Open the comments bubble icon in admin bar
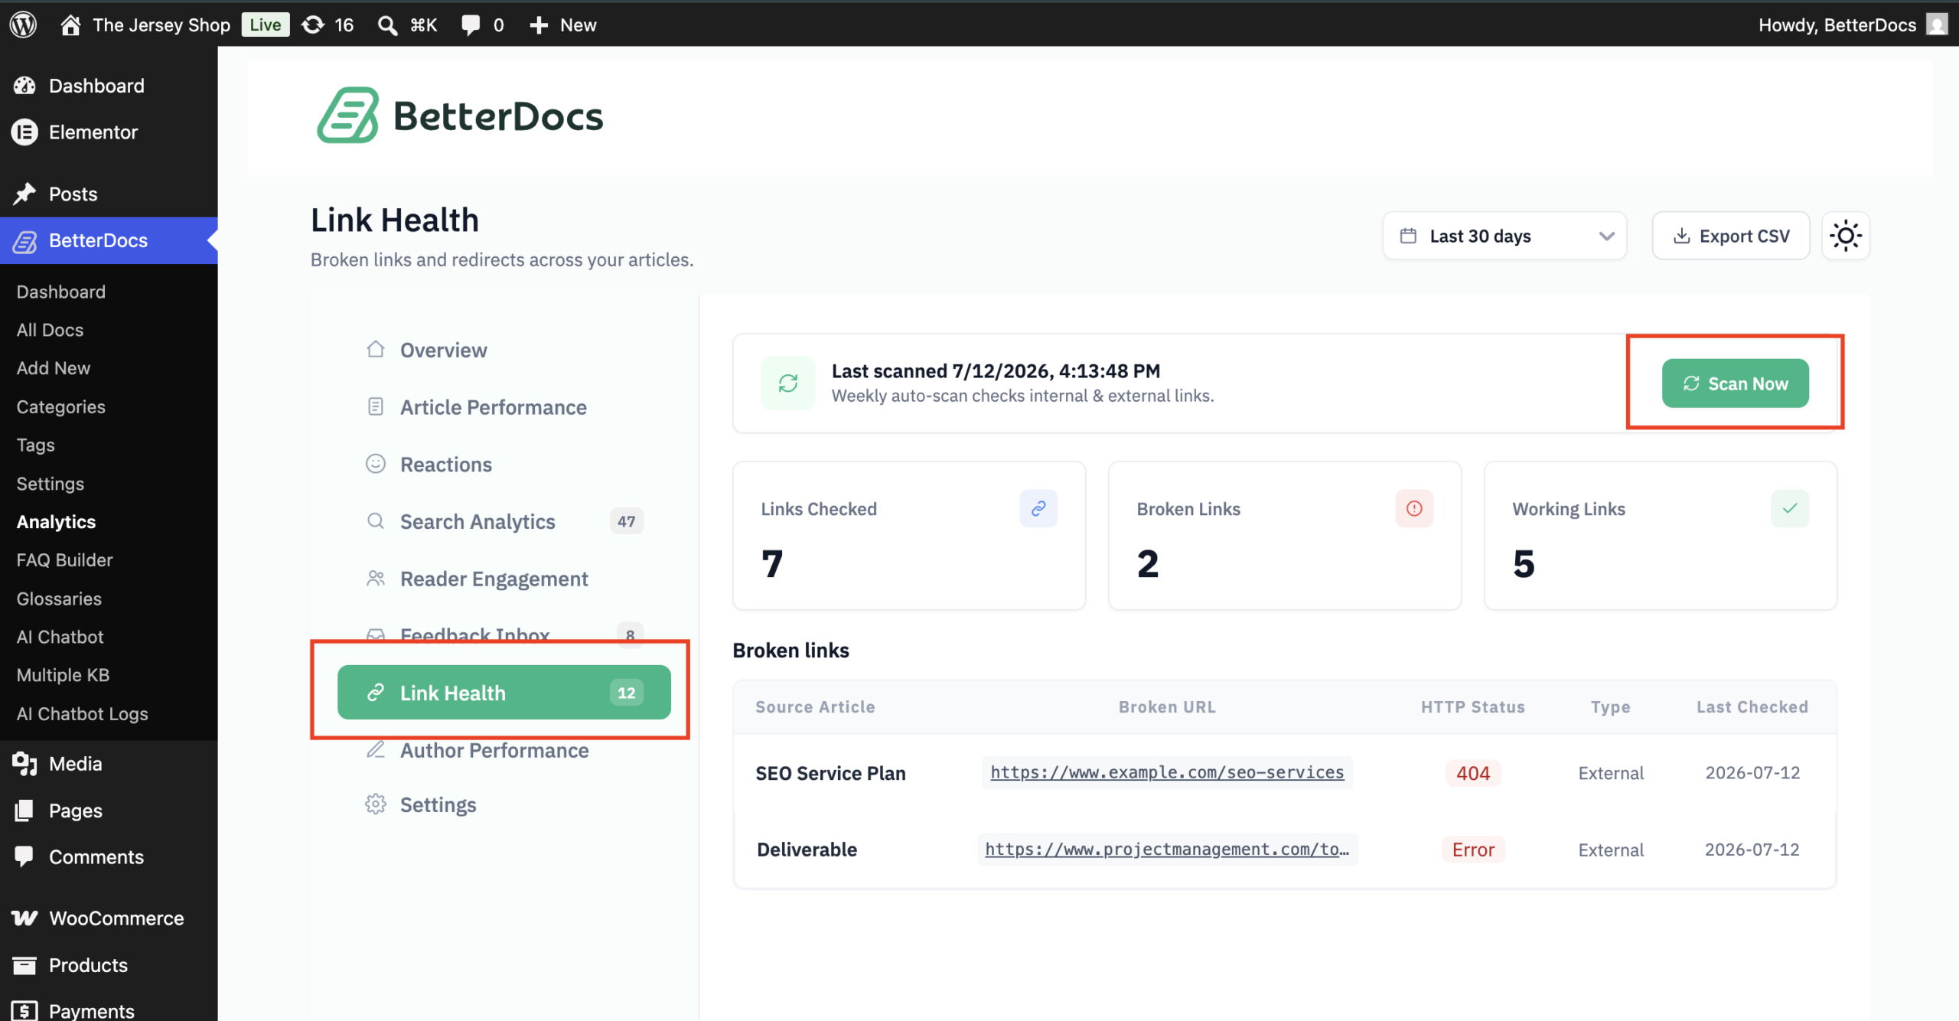Image resolution: width=1959 pixels, height=1021 pixels. coord(471,25)
